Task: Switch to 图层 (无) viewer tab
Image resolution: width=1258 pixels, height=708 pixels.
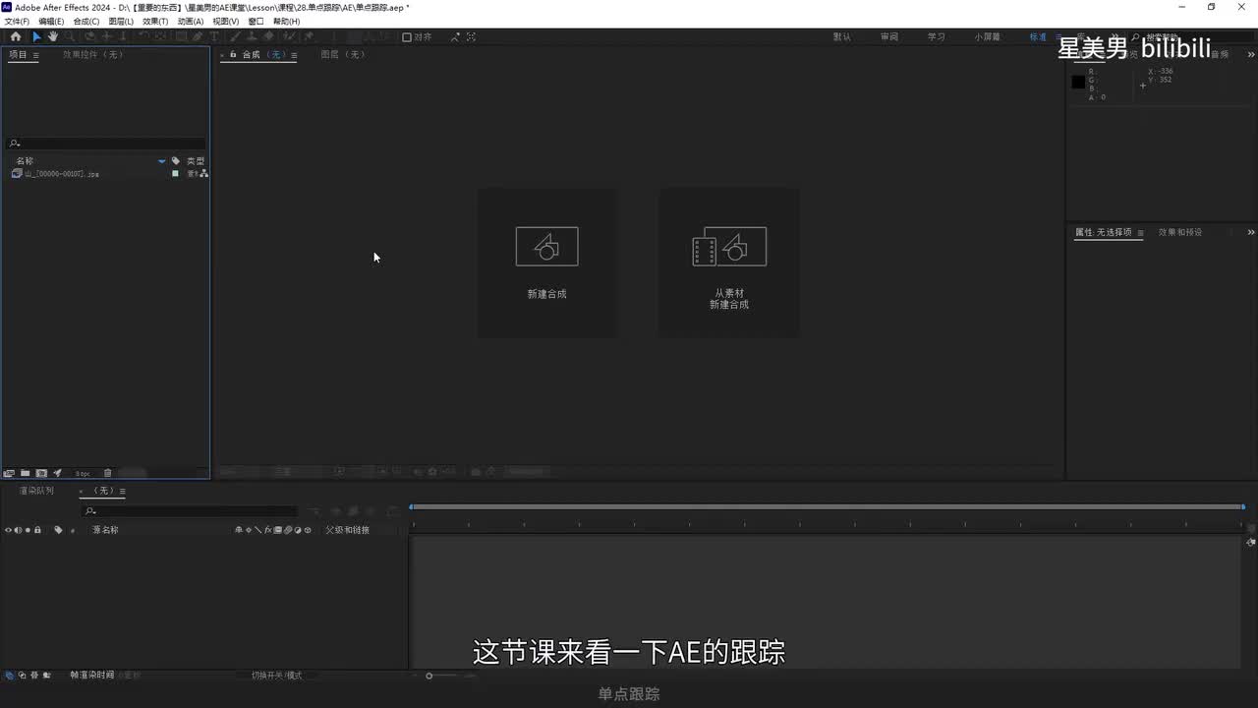Action: coord(343,55)
